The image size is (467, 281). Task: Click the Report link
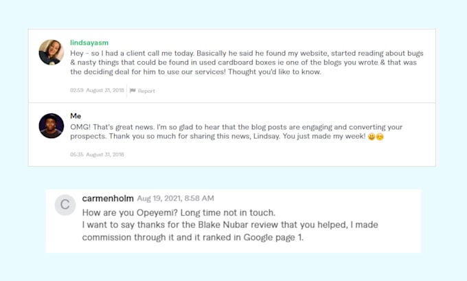(x=146, y=91)
